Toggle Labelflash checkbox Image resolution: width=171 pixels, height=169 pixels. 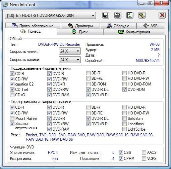(124, 124)
